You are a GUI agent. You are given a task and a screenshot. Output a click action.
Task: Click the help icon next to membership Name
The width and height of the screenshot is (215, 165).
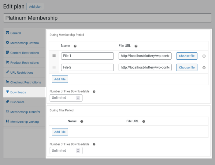[x=75, y=46]
